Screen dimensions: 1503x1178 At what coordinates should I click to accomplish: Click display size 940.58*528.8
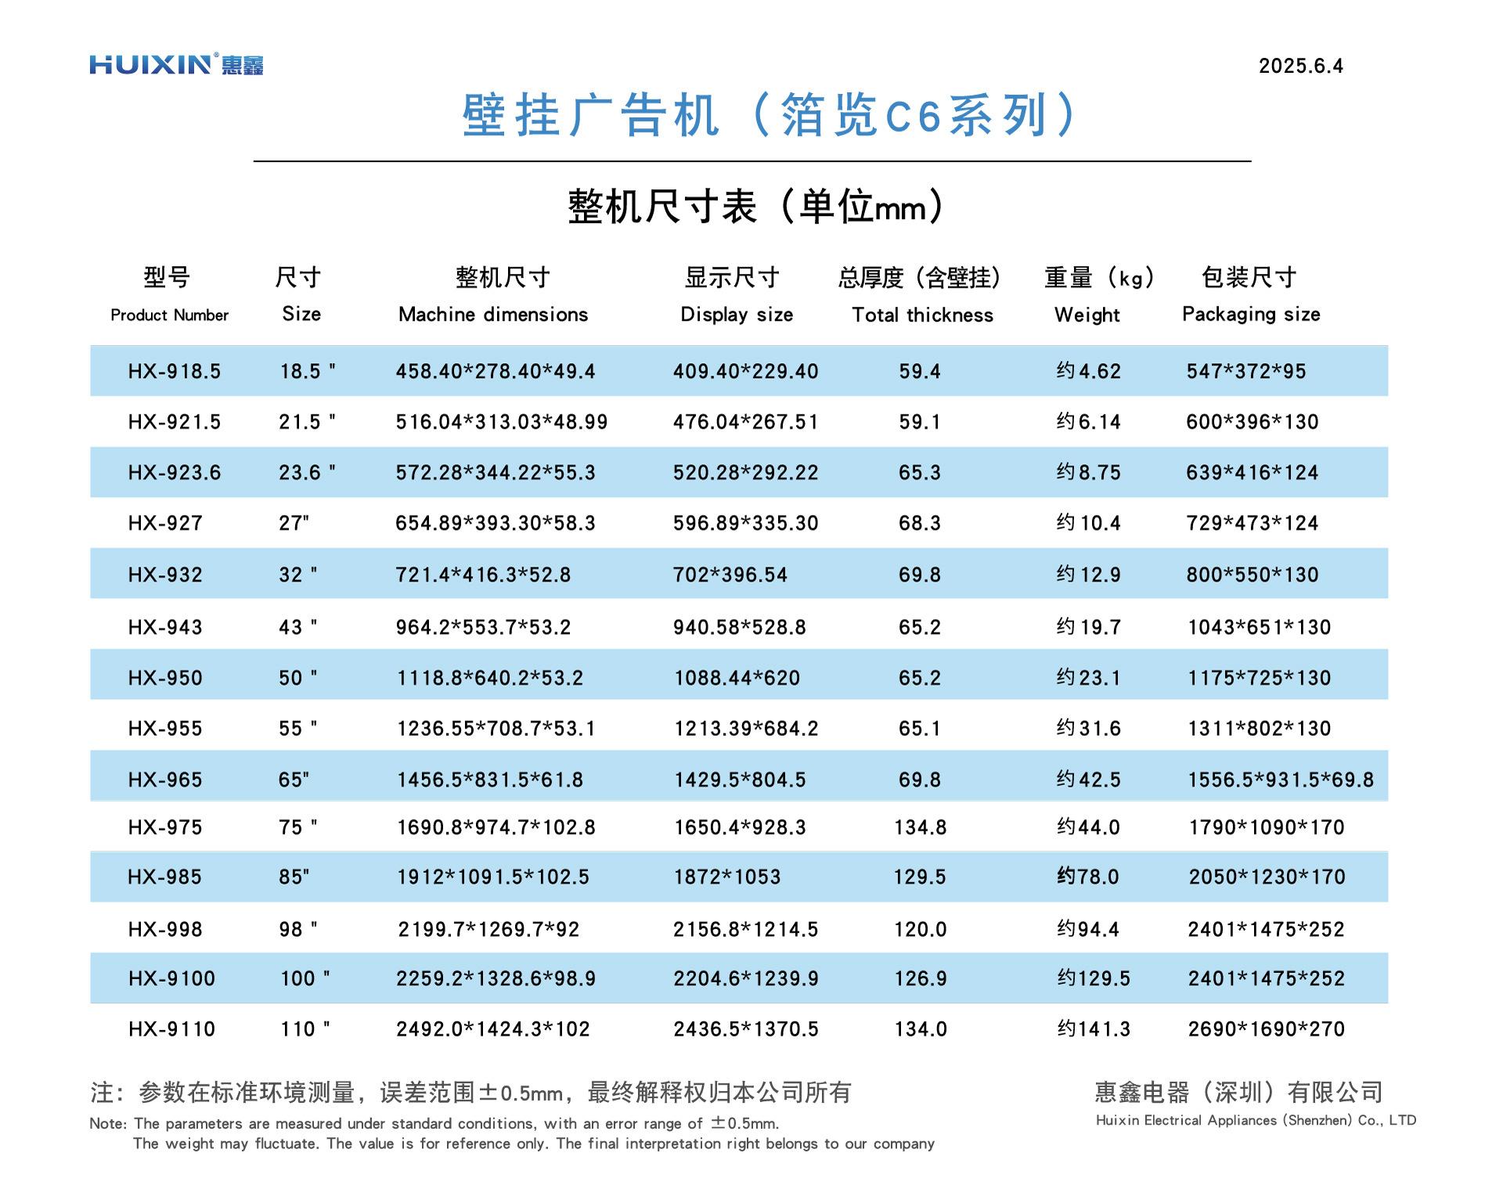click(x=739, y=627)
